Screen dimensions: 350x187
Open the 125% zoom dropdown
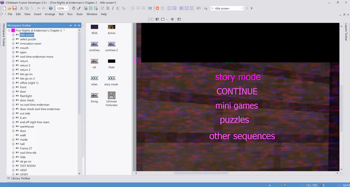tap(67, 9)
